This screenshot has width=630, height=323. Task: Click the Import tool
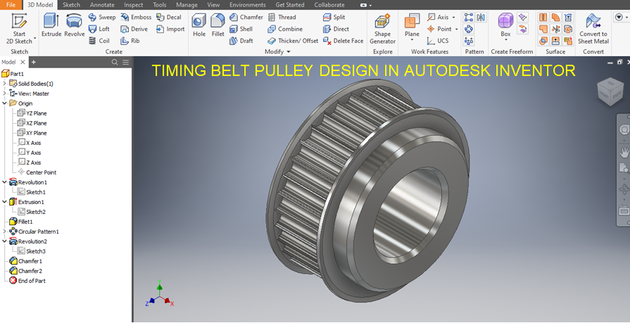click(x=170, y=29)
